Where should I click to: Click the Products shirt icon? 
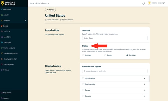[2, 31]
